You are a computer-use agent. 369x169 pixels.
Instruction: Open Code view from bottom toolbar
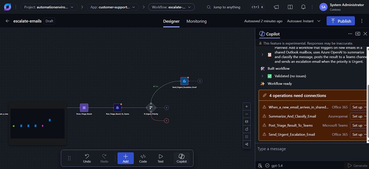pos(143,158)
